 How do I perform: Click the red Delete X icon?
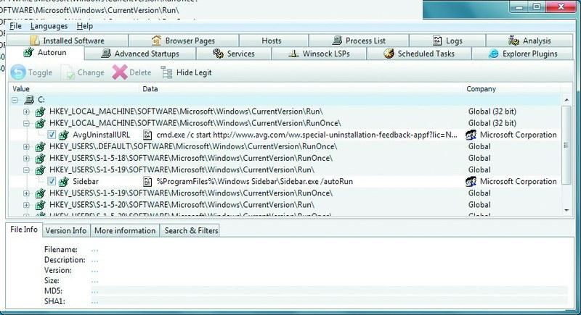pyautogui.click(x=118, y=72)
